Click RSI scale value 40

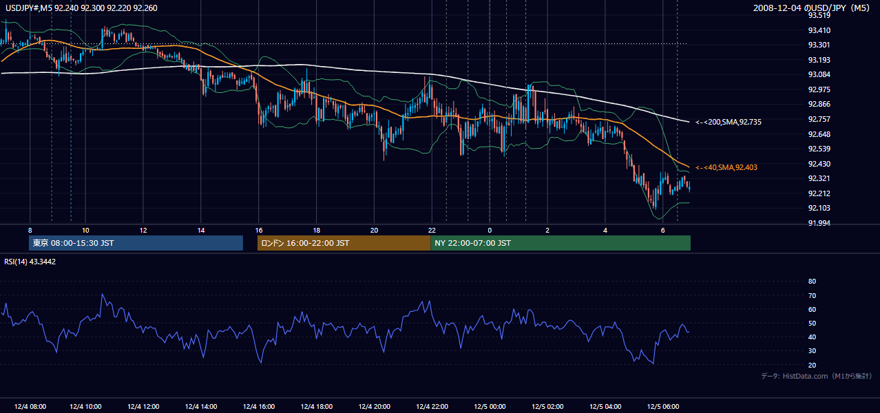pos(812,337)
